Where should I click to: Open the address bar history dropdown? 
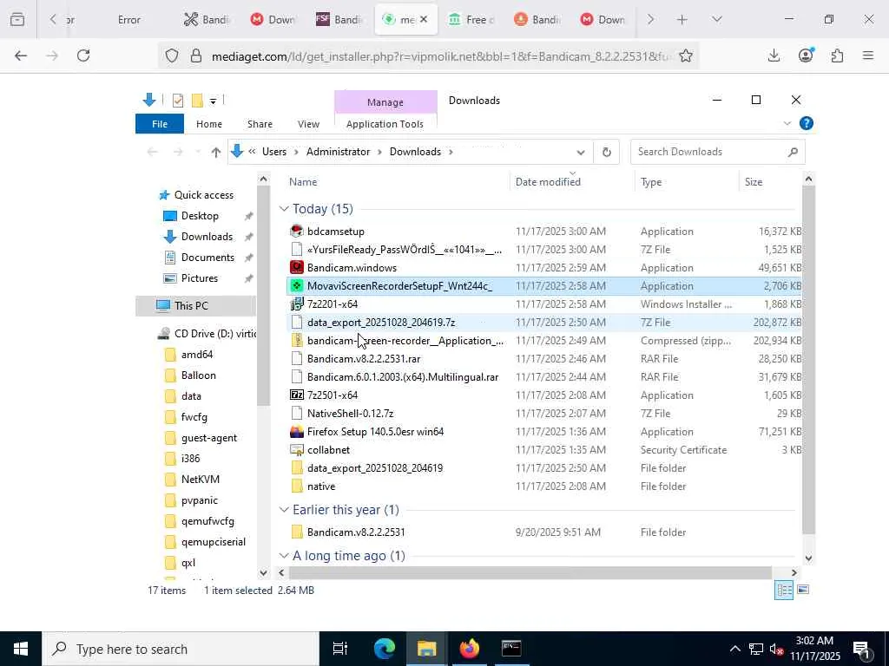580,152
